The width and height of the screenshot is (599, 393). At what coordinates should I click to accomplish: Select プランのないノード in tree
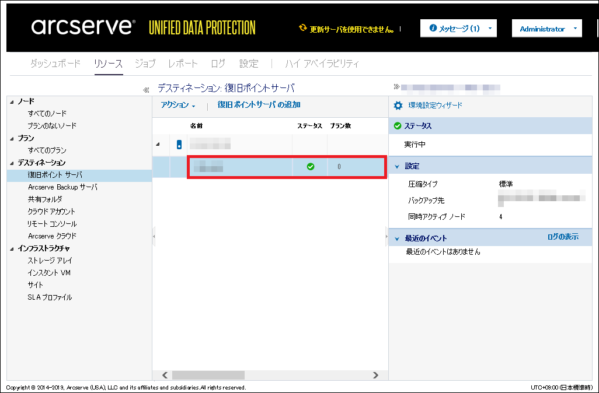[52, 125]
